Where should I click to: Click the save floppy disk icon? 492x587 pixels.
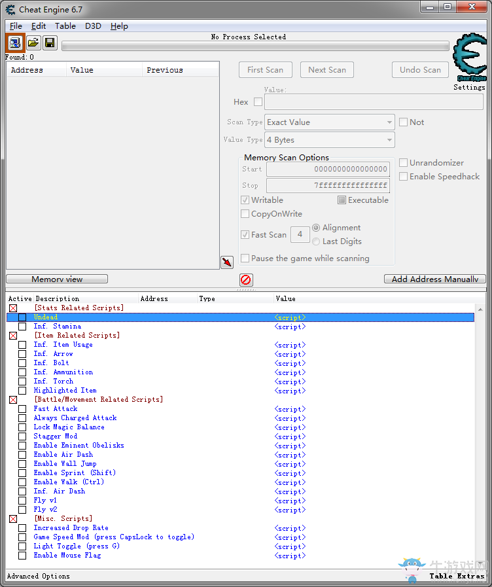(50, 43)
